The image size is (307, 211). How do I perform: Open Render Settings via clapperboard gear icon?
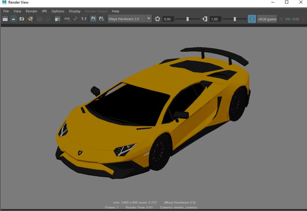[x=58, y=19]
